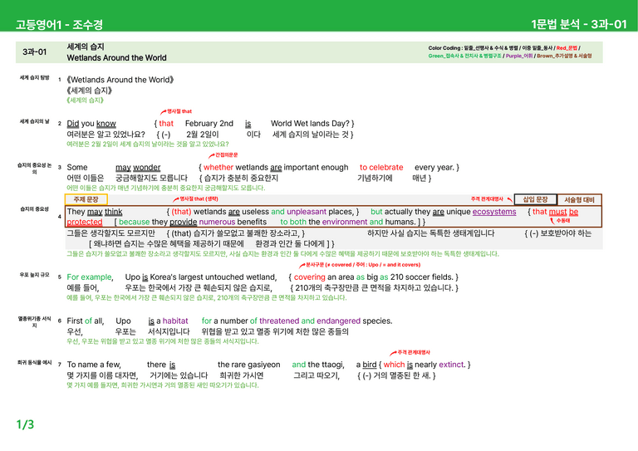The height and width of the screenshot is (451, 638).
Task: Select the lesson label '3과-01' in title bar
Action: (35, 52)
